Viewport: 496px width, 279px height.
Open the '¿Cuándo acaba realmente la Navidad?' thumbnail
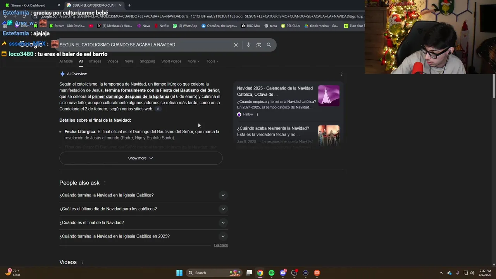[x=329, y=135]
